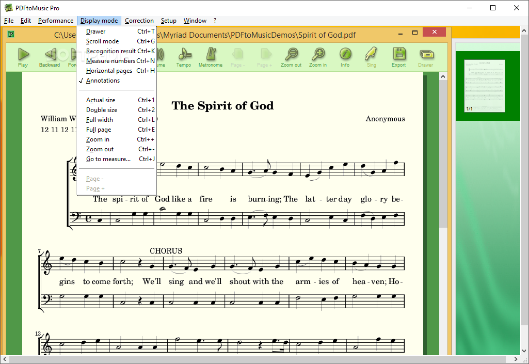The height and width of the screenshot is (364, 529).
Task: Toggle Horizontal pages option
Action: 117,71
